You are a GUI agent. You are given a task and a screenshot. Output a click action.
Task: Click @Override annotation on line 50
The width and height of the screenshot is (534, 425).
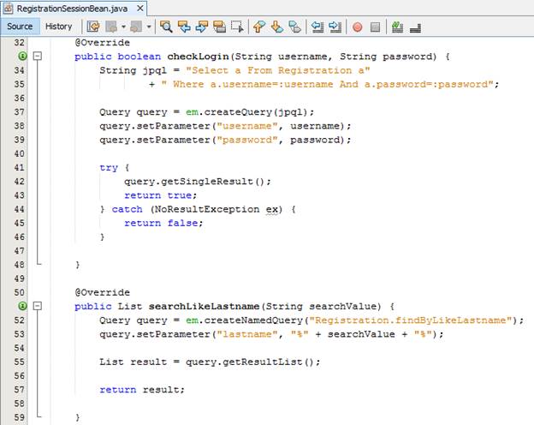tap(103, 292)
